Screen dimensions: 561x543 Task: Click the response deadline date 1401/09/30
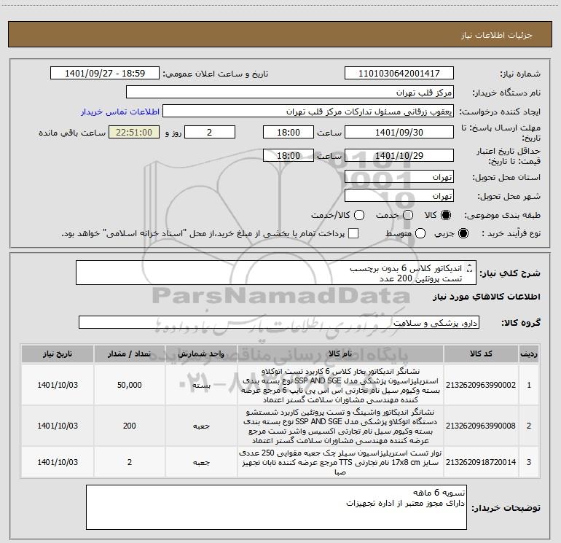pyautogui.click(x=399, y=132)
